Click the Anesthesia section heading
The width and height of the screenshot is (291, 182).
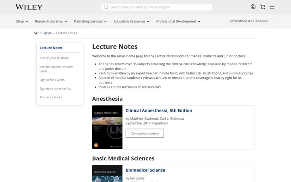pyautogui.click(x=108, y=99)
